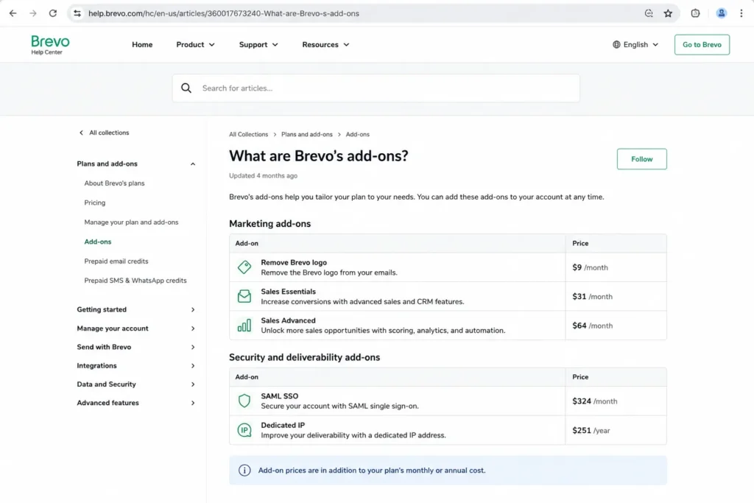
Task: Expand the Advanced features section
Action: click(x=136, y=403)
